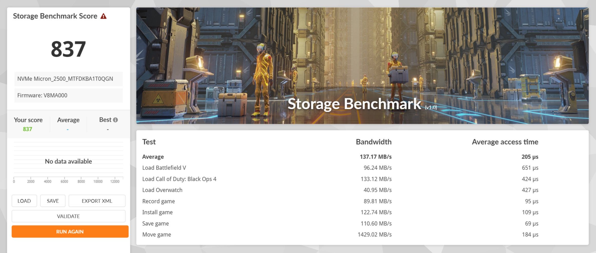Select the NVMe Micron_2500_MTFDKBA1T0QGN drive name
This screenshot has height=253, width=596.
[x=65, y=79]
